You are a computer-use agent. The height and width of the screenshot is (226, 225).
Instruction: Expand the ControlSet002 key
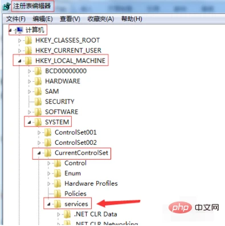pos(39,143)
